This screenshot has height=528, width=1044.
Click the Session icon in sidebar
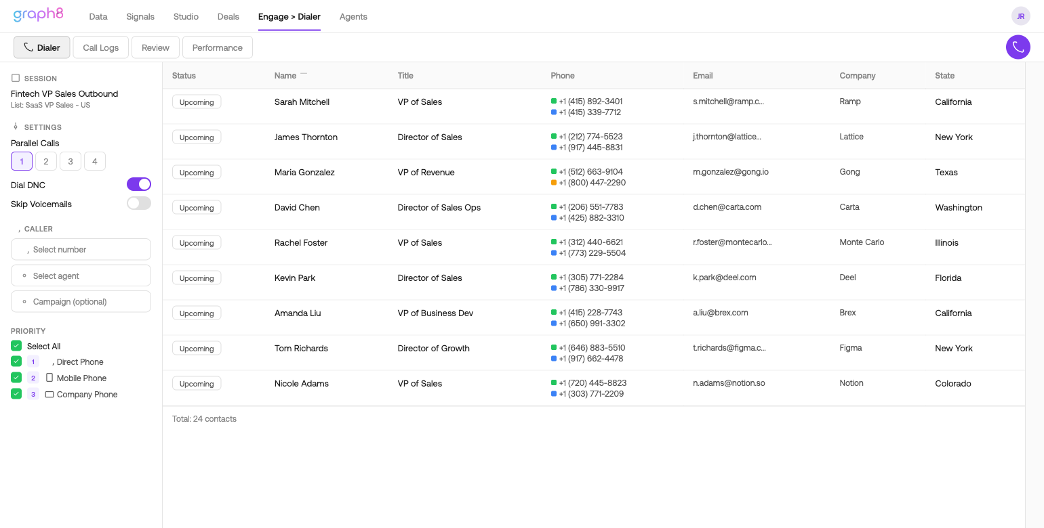coord(16,79)
